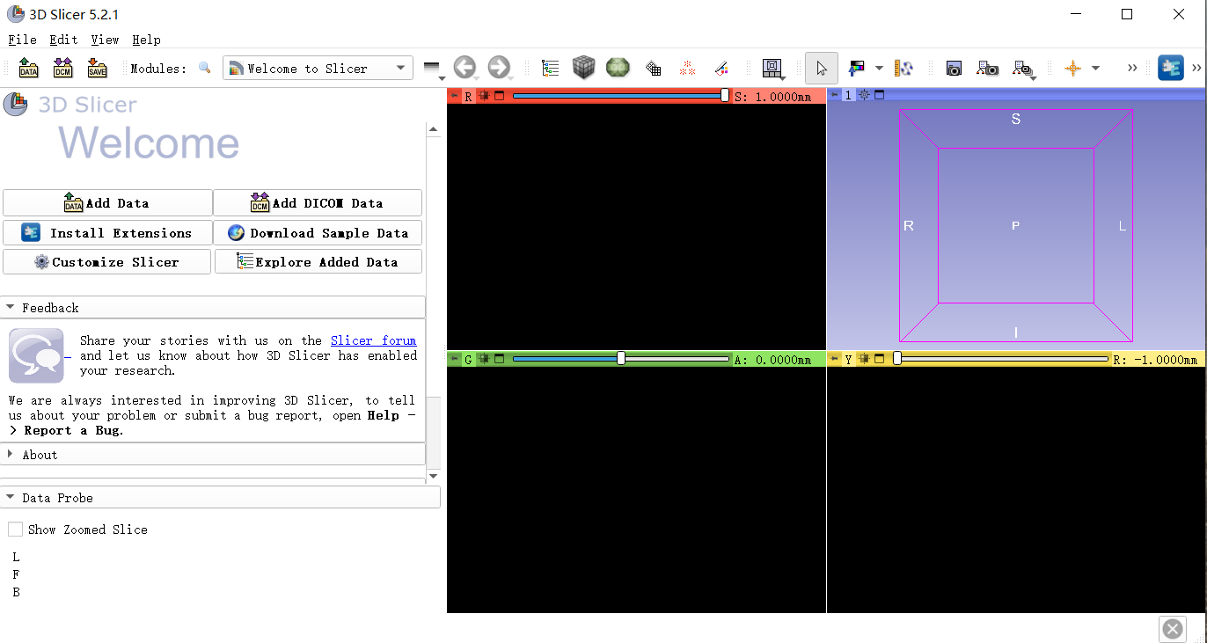Maximize the yellow slice view
The image size is (1207, 643).
point(879,359)
